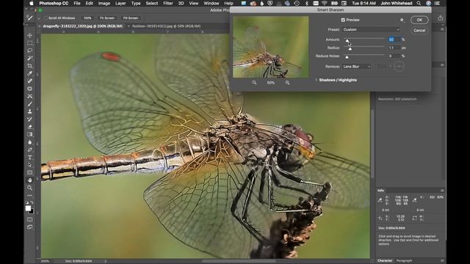
Task: Select the Blur drop tool
Action: click(29, 142)
